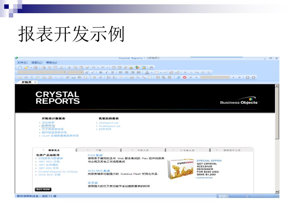Screen dimensions: 294x220
Task: Click the Save diskette icon
Action: pos(35,68)
